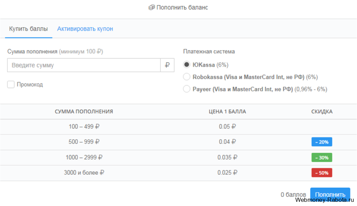This screenshot has width=357, height=206.
Task: Enable the Промокод checkbox
Action: 11,84
